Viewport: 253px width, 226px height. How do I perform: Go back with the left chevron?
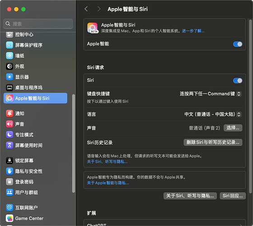(x=86, y=9)
